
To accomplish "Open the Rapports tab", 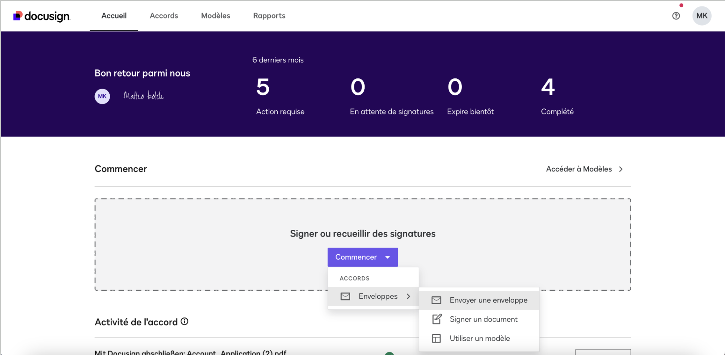I will point(269,16).
